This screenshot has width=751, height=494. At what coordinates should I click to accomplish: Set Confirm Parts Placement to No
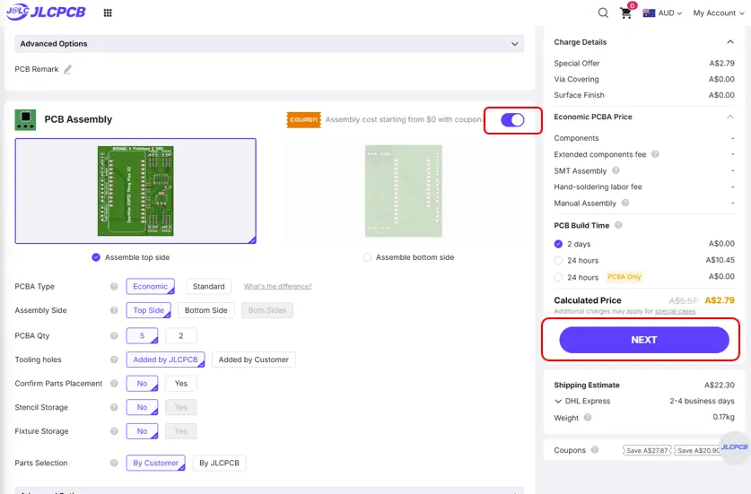(x=143, y=384)
